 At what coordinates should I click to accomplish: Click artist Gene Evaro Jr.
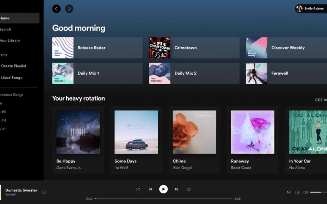(68, 168)
